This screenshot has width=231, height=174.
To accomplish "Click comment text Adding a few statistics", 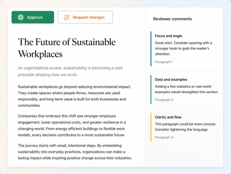I will point(187,89).
